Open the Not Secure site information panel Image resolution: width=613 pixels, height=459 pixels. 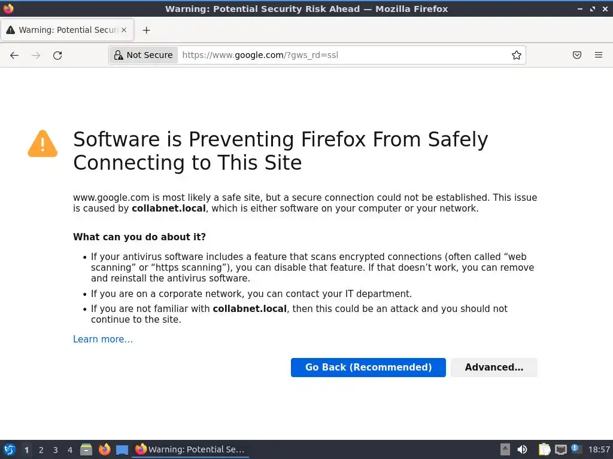(144, 55)
